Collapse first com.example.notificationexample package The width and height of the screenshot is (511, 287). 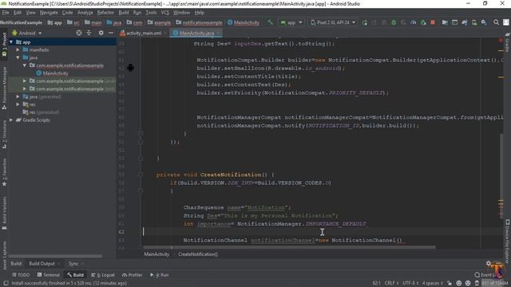click(25, 65)
